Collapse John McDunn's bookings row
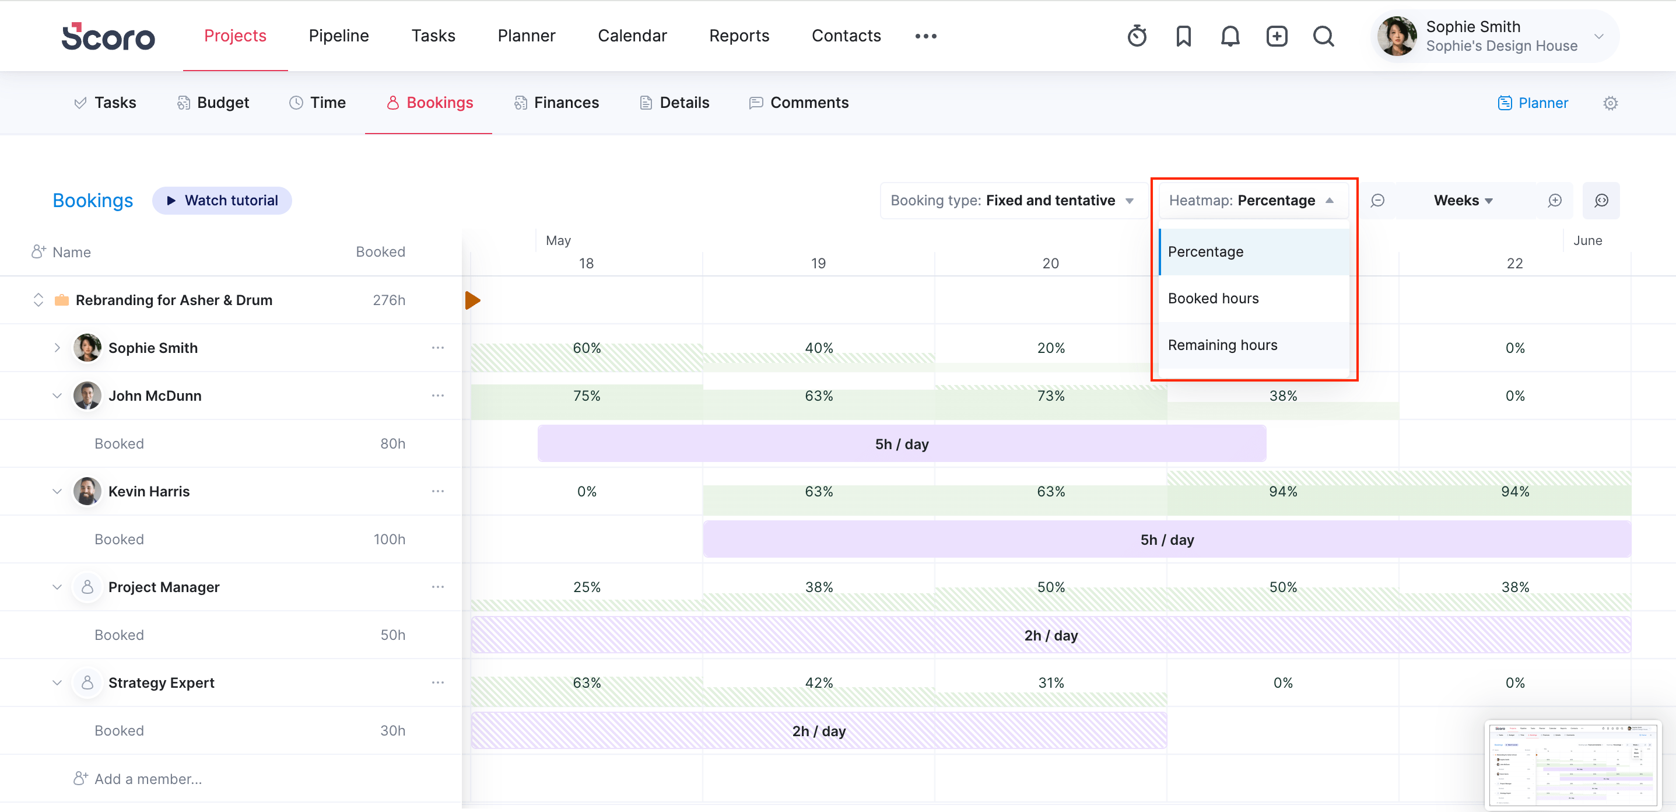Viewport: 1676px width, 812px height. (57, 395)
